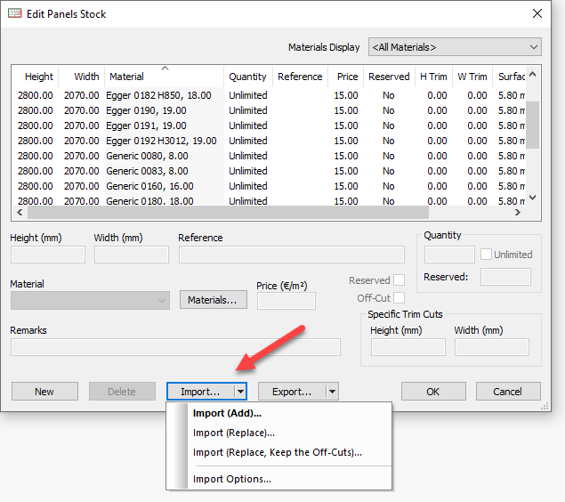Close the Edit Panels Stock dialog
Viewport: 565px width, 502px height.
[537, 13]
